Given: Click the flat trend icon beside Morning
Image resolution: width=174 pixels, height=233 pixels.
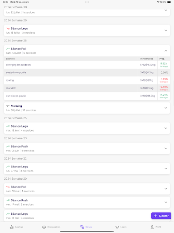Looking at the screenshot, I should tap(8, 106).
